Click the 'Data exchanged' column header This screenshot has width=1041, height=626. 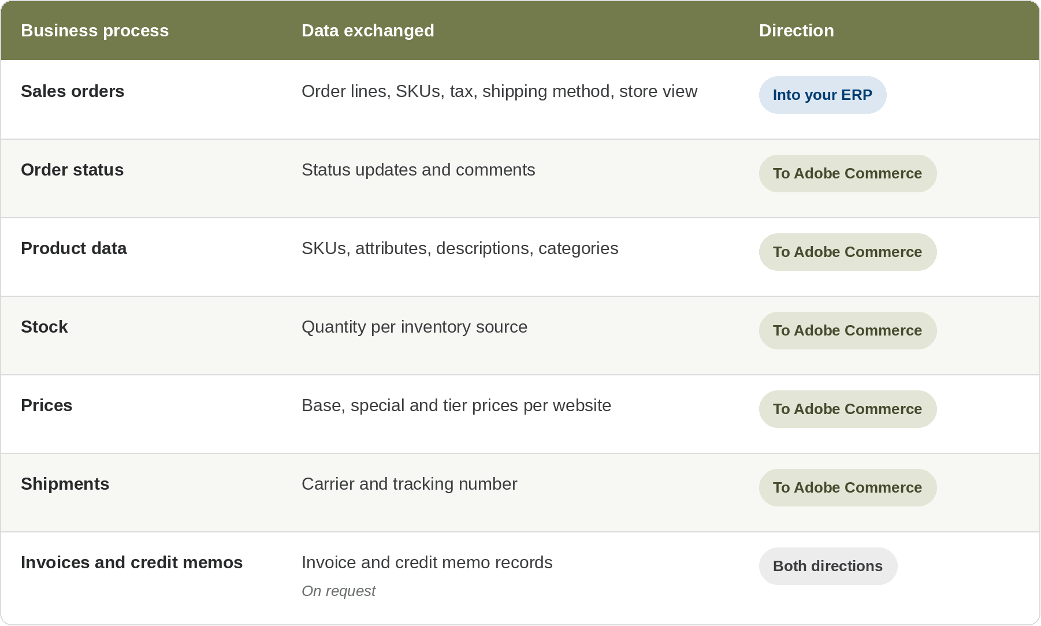pyautogui.click(x=368, y=31)
